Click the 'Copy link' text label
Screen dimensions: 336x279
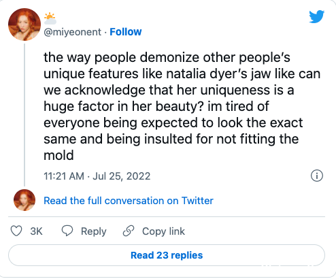[163, 231]
